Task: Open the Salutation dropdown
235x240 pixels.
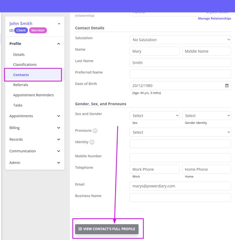Action: (180, 40)
